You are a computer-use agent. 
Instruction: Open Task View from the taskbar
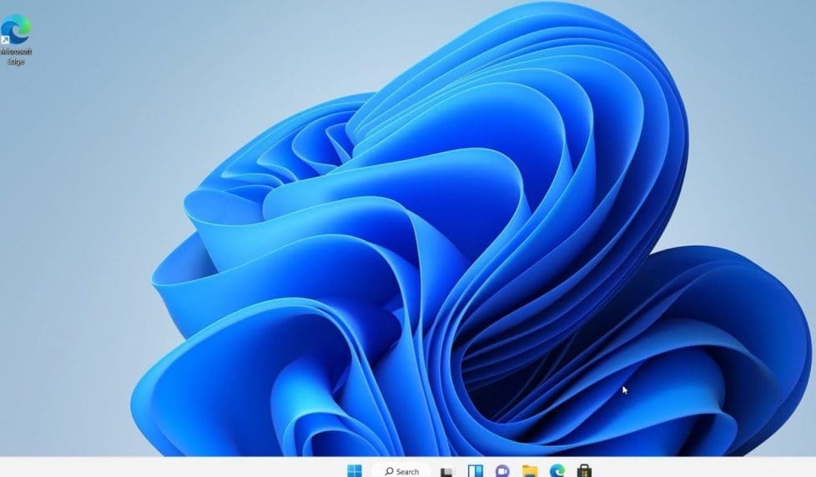pos(447,472)
